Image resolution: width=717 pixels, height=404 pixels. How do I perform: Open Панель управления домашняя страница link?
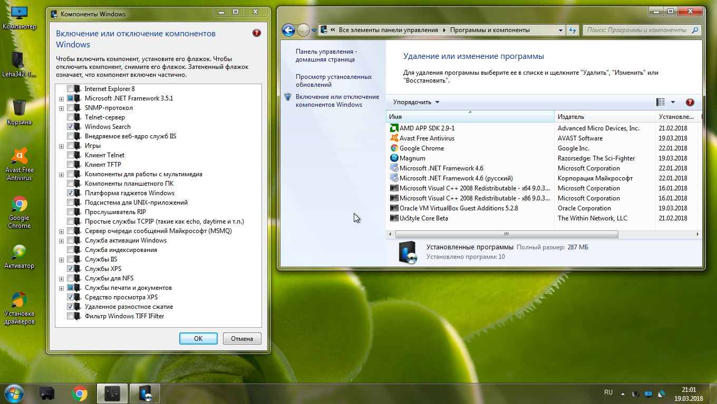coord(326,55)
